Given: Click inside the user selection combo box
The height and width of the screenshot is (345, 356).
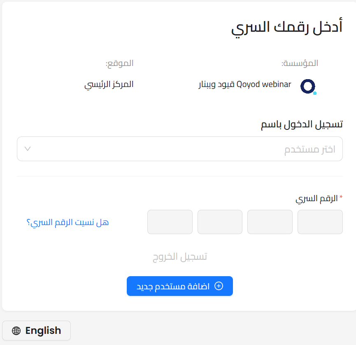Looking at the screenshot, I should point(180,149).
